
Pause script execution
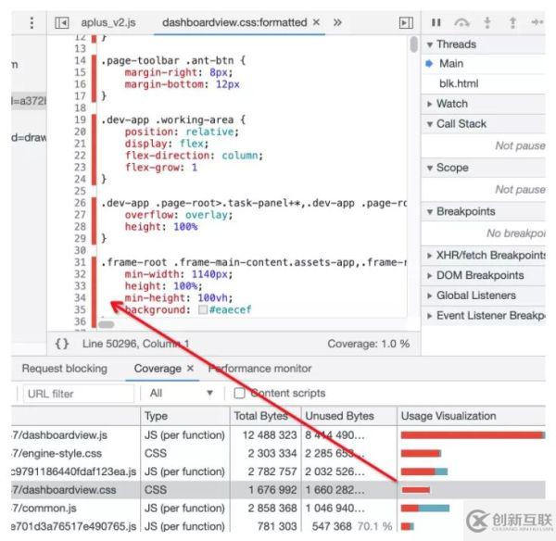(436, 22)
